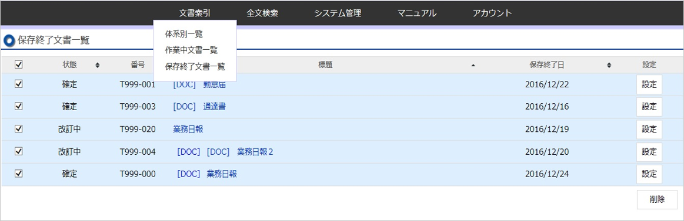Screen dimensions: 684x221
Task: Choose 保存終了文書一覧 menu entry
Action: 195,67
